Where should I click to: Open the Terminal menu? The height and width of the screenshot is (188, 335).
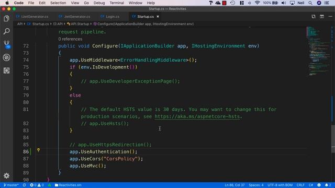(117, 3)
